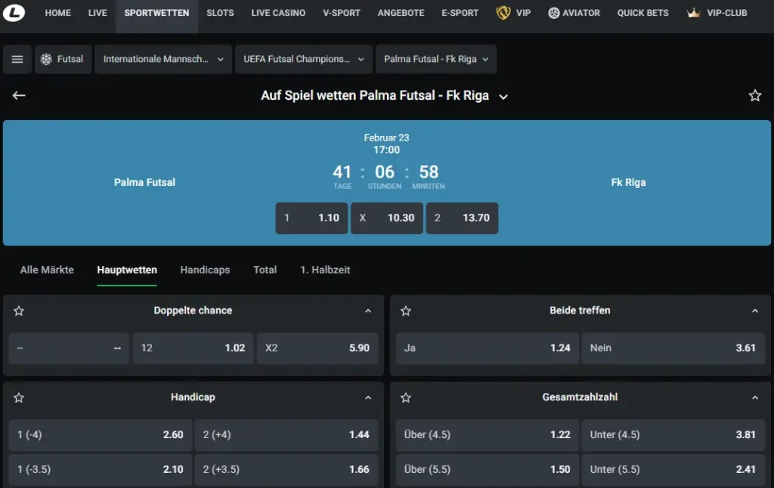Open the Palma Futsal - Fk Riga dropdown
The width and height of the screenshot is (774, 488).
point(436,59)
